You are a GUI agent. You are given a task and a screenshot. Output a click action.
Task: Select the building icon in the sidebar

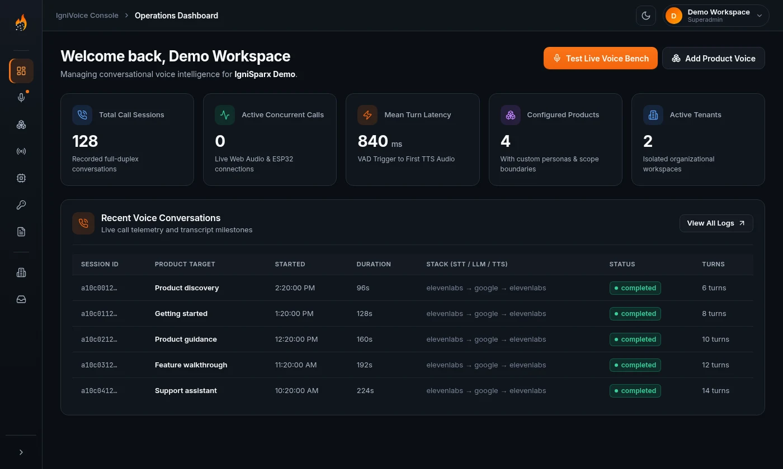[21, 272]
